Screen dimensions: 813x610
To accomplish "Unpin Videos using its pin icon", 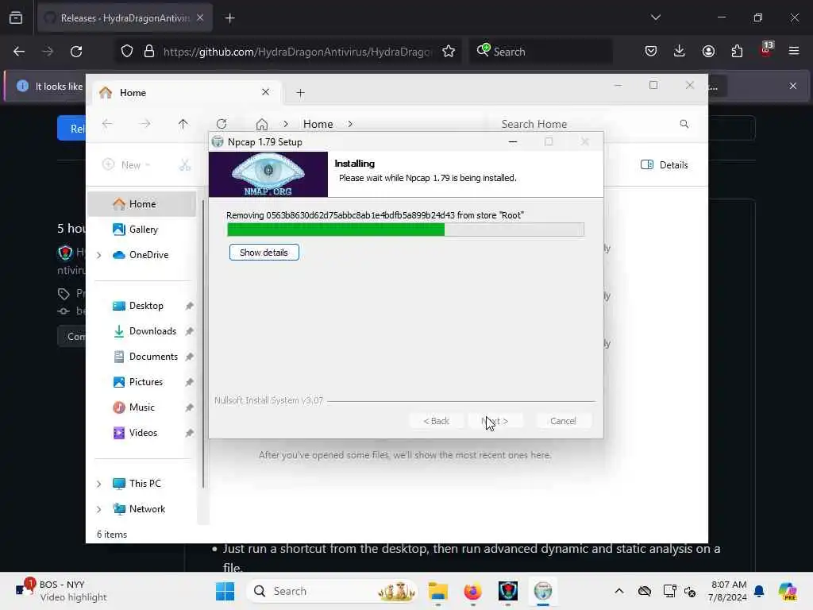I will click(x=189, y=433).
